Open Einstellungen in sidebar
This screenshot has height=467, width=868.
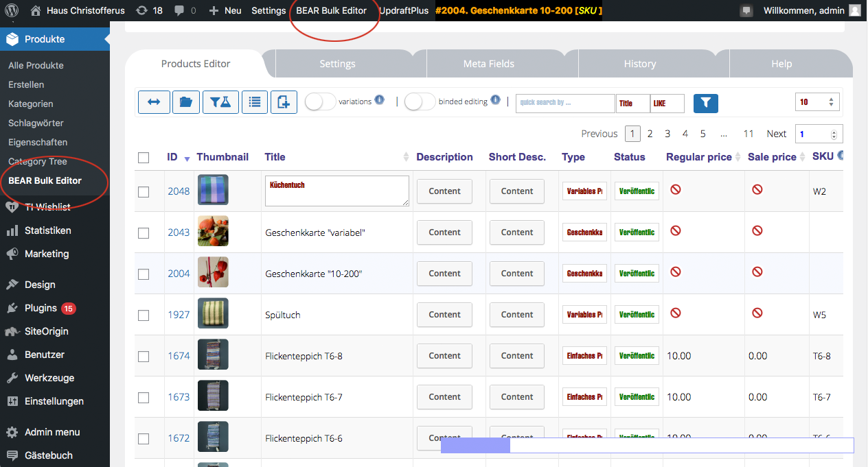pos(55,401)
